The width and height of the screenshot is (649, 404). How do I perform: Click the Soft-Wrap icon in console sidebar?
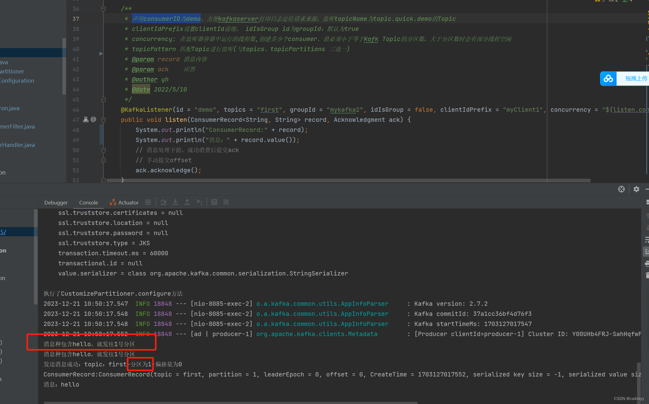point(647,240)
